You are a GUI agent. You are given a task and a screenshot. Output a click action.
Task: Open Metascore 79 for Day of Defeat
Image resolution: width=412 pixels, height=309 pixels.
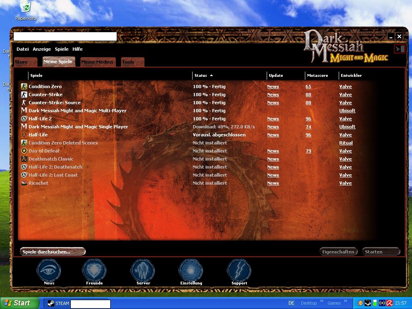(x=308, y=151)
